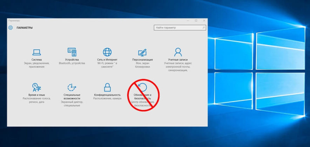
Task: Click the Специальные возможности label
Action: 72,97
